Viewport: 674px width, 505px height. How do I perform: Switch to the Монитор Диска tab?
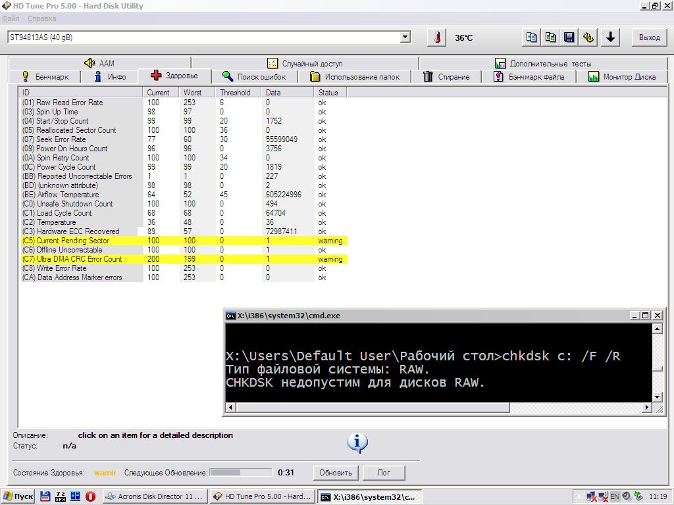point(621,76)
